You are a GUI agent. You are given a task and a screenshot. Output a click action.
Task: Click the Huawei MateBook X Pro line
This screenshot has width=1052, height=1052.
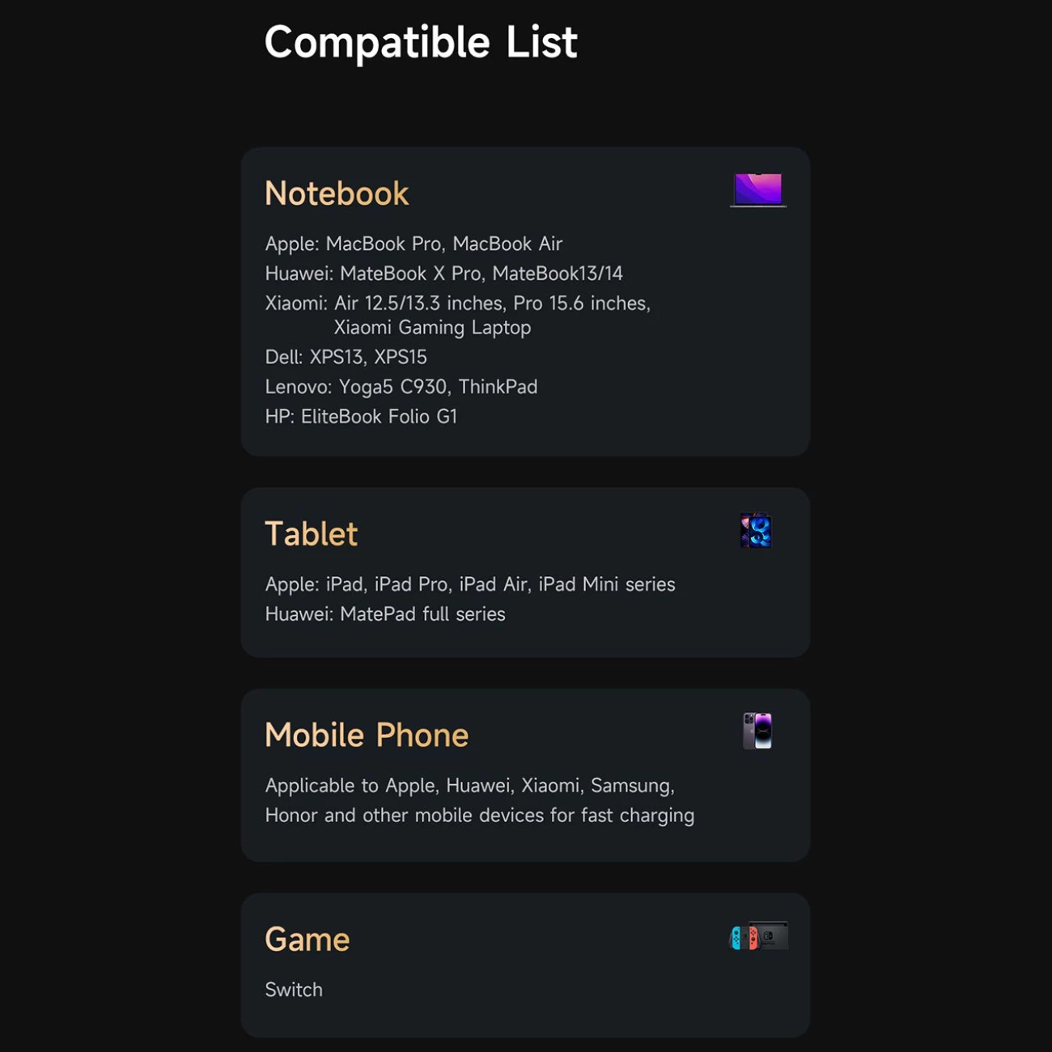coord(443,274)
